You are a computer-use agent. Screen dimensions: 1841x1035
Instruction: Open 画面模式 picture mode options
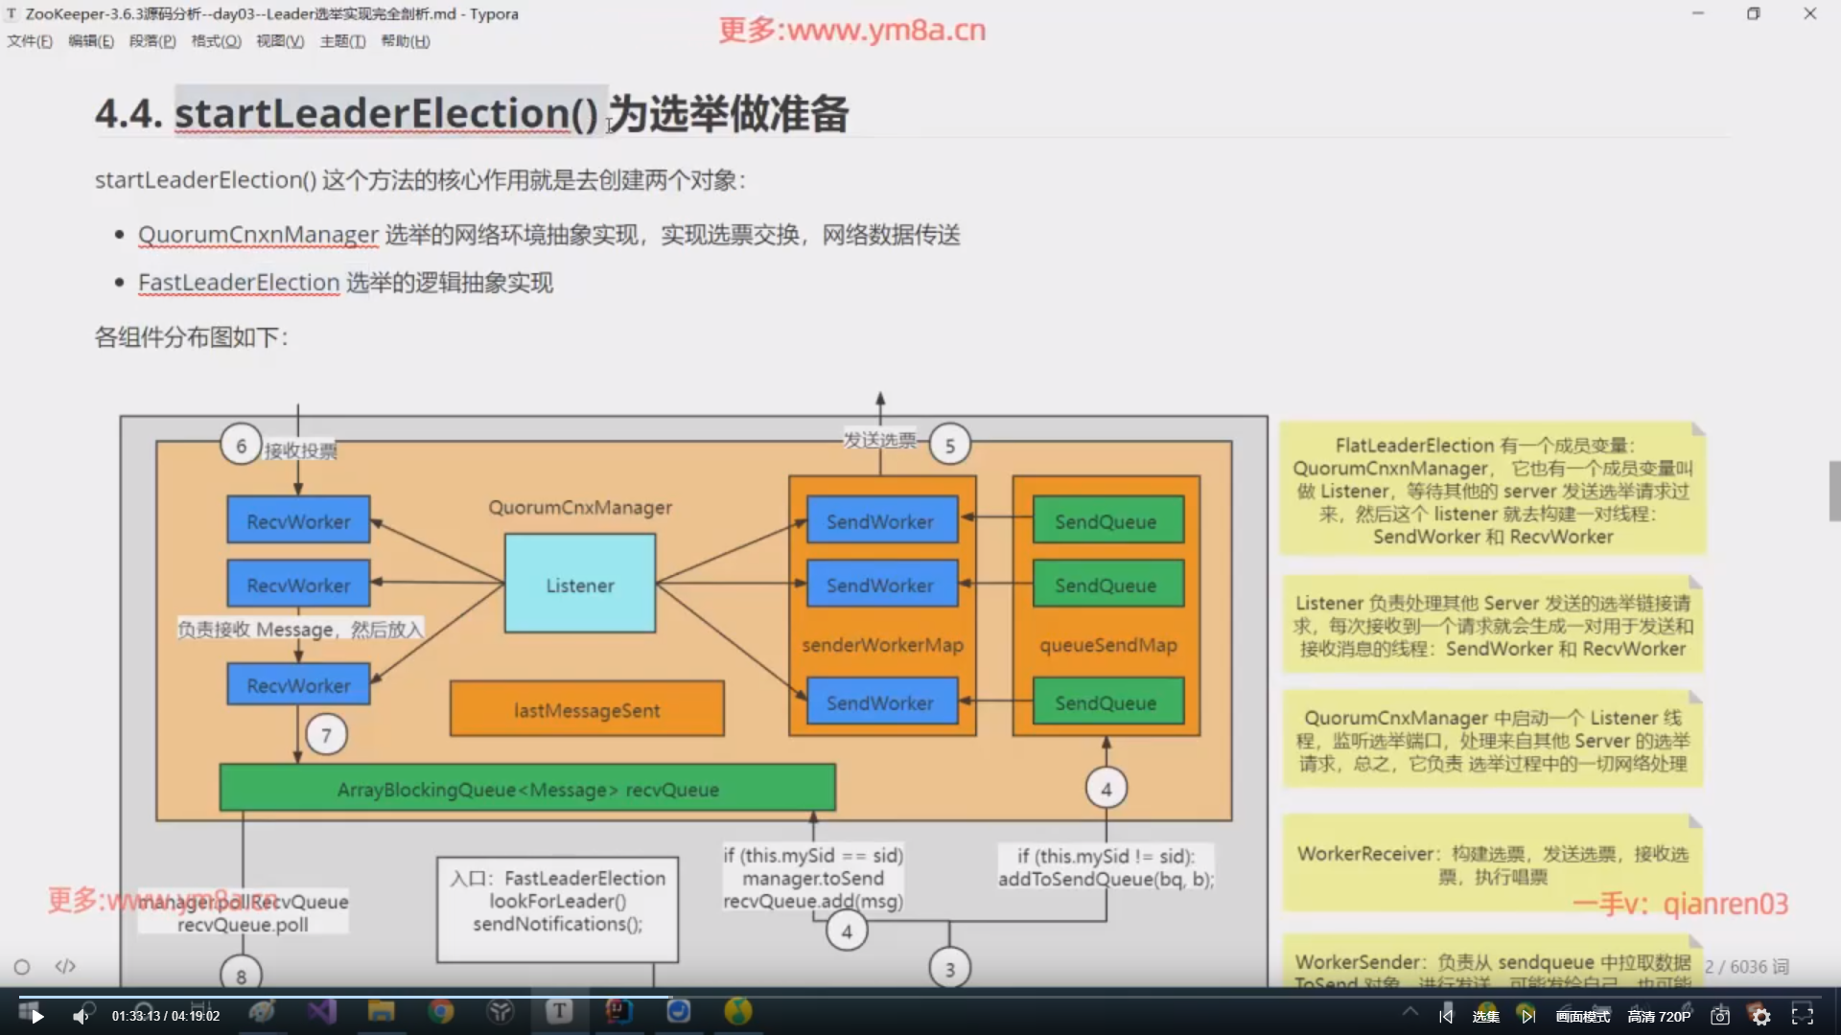click(x=1582, y=1016)
